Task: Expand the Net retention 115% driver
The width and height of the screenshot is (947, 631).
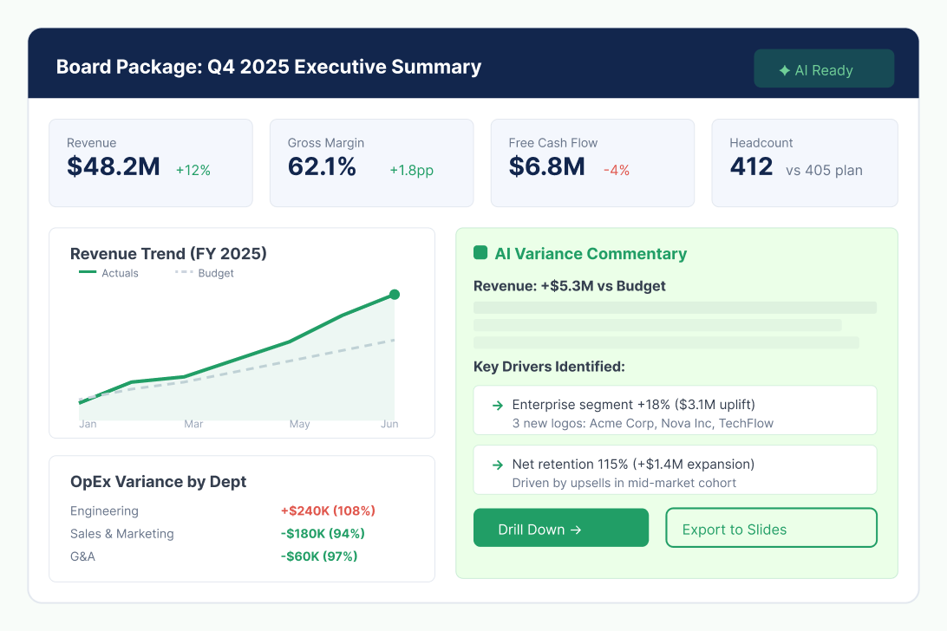Action: 676,470
